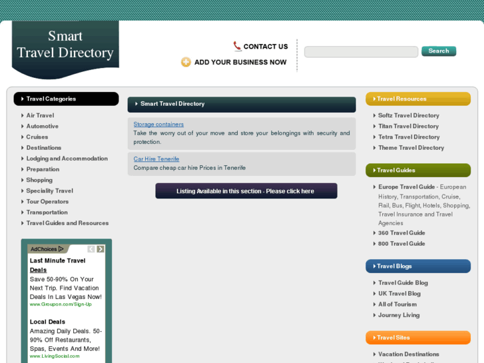Click the search input field
Screen dimensions: 484x363
[361, 51]
